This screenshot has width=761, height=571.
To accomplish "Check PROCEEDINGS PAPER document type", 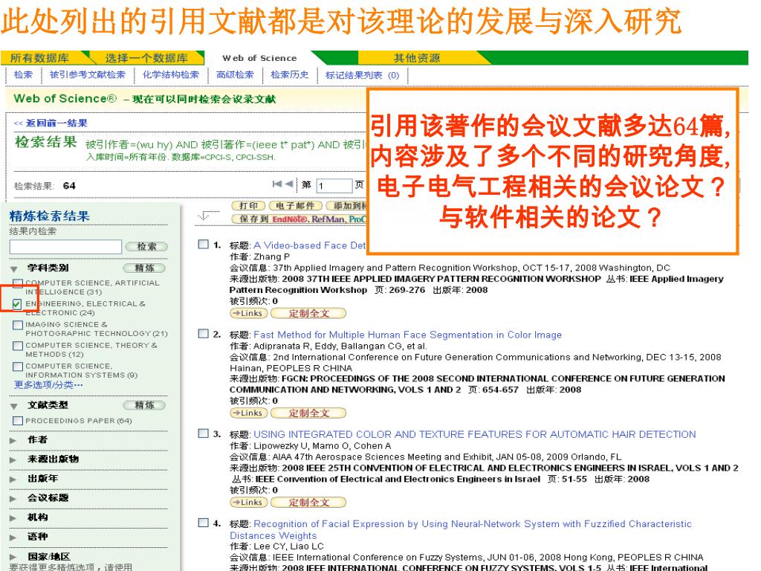I will coord(18,421).
